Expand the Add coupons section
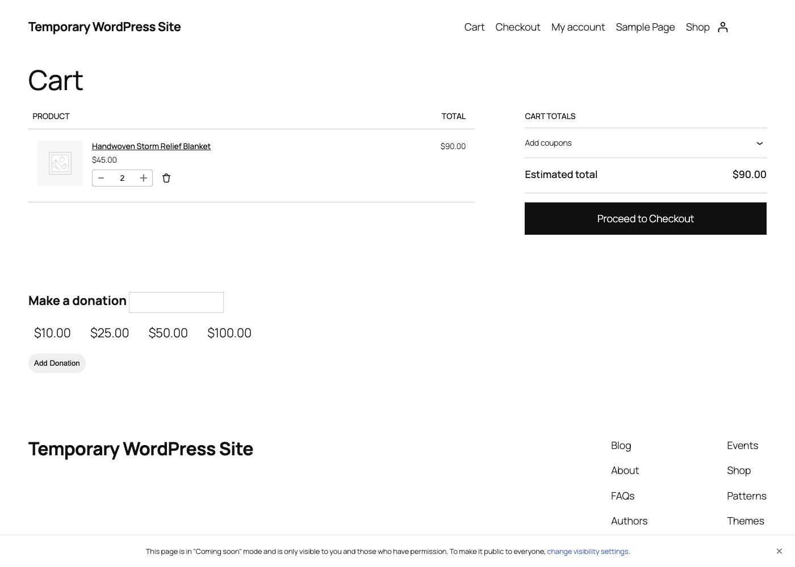The width and height of the screenshot is (795, 567). (x=646, y=143)
